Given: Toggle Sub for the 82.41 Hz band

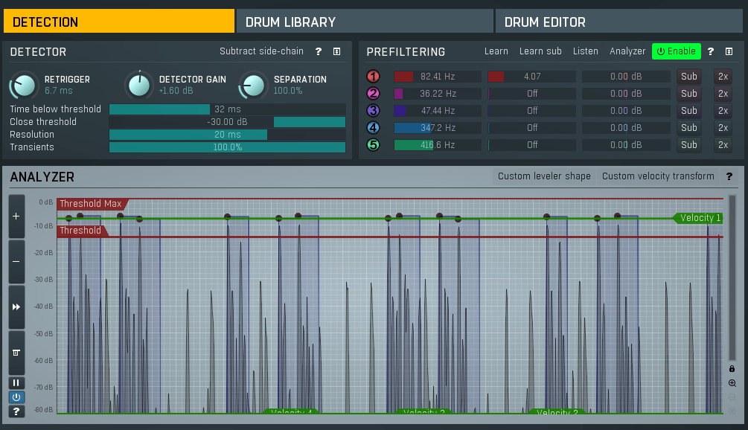Looking at the screenshot, I should click(x=689, y=77).
